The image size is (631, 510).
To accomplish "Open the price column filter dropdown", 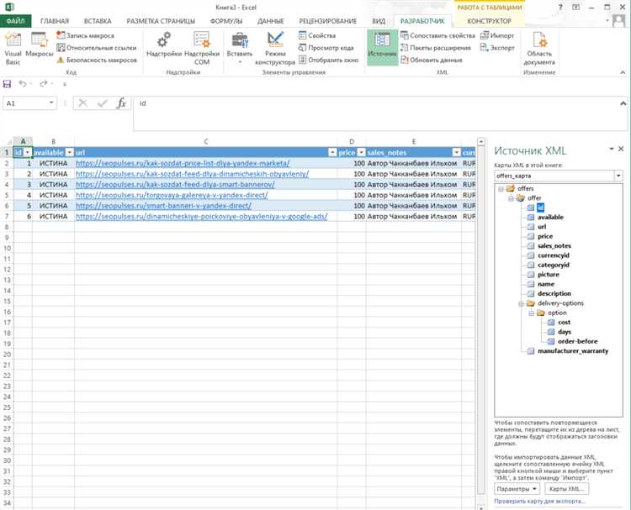I will [x=362, y=152].
